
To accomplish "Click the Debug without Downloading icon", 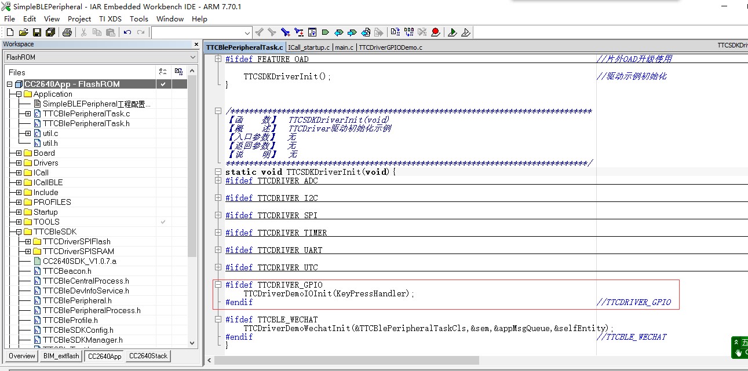I will pos(466,32).
